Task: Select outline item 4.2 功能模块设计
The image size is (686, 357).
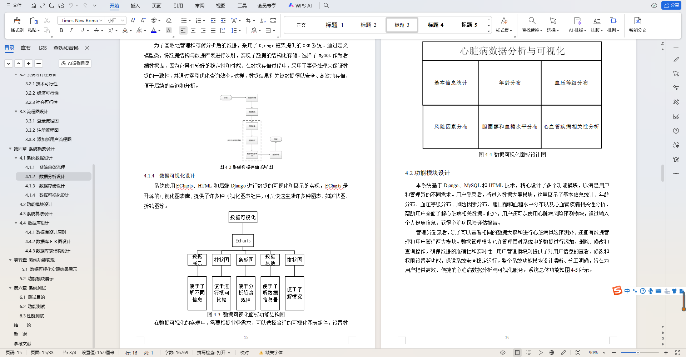Action: pos(36,204)
